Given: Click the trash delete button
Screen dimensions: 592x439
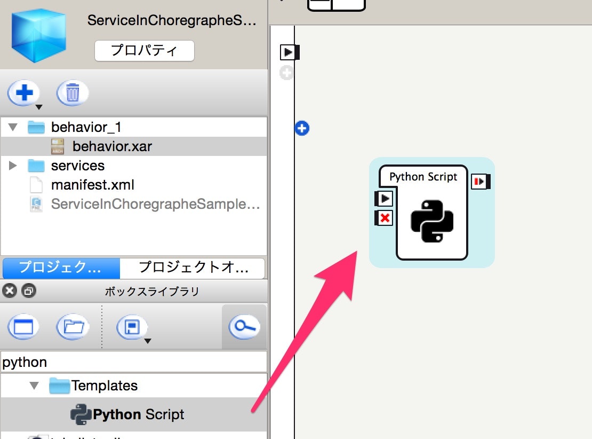Looking at the screenshot, I should click(x=73, y=92).
